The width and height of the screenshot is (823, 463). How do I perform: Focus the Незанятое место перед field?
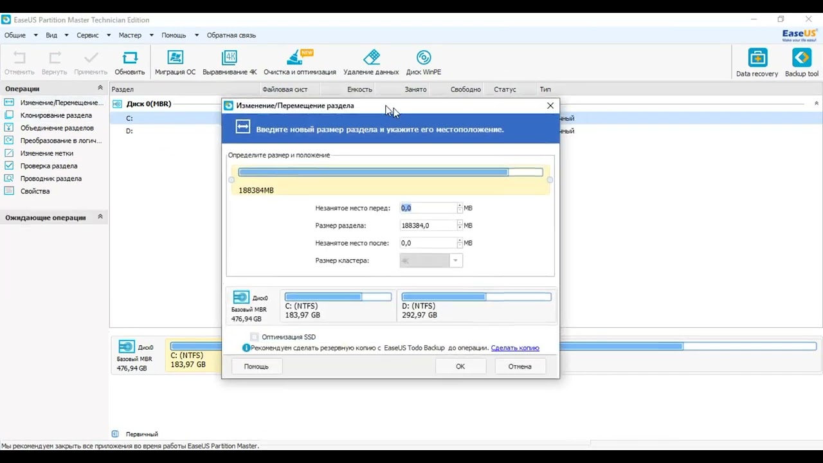[x=428, y=208]
